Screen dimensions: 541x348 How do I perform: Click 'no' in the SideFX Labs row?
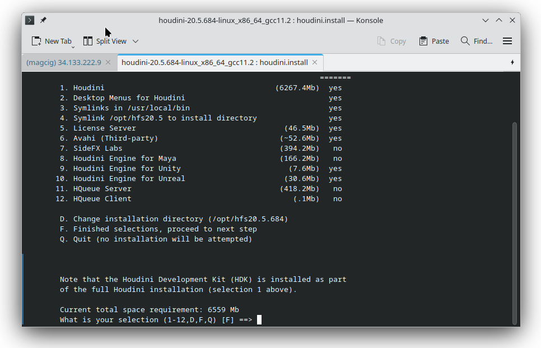point(338,149)
